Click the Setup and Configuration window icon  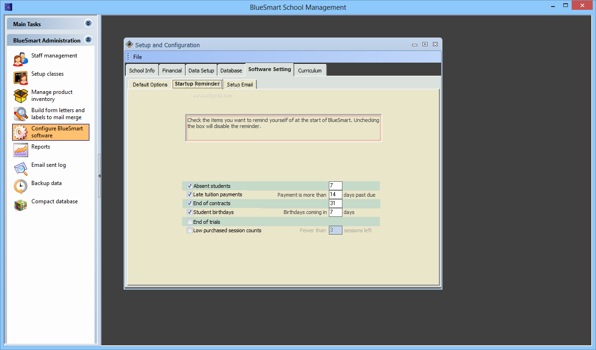click(x=130, y=44)
